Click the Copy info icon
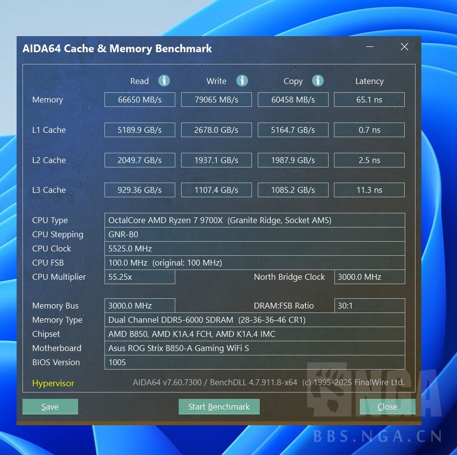 [x=318, y=81]
